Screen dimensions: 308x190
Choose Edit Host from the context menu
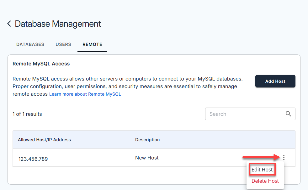[262, 170]
